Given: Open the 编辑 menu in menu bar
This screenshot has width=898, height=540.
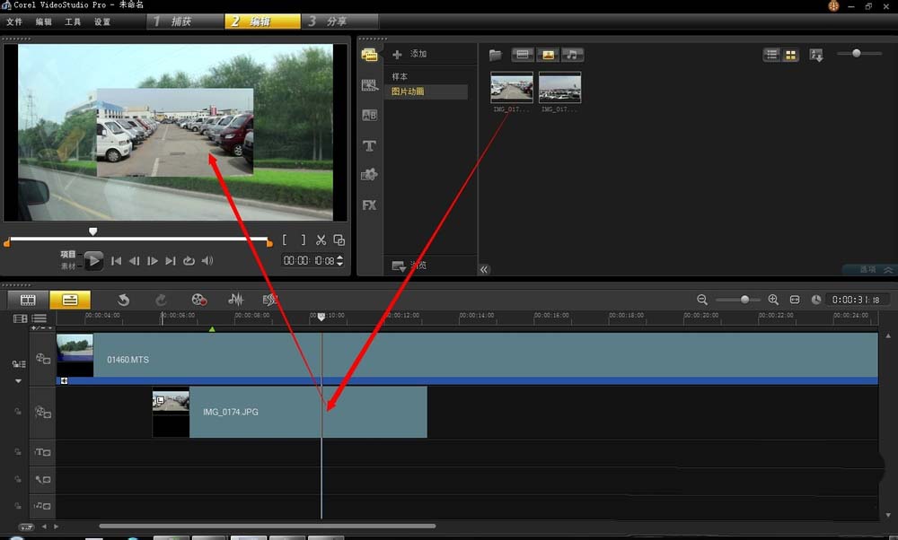Looking at the screenshot, I should [x=43, y=22].
